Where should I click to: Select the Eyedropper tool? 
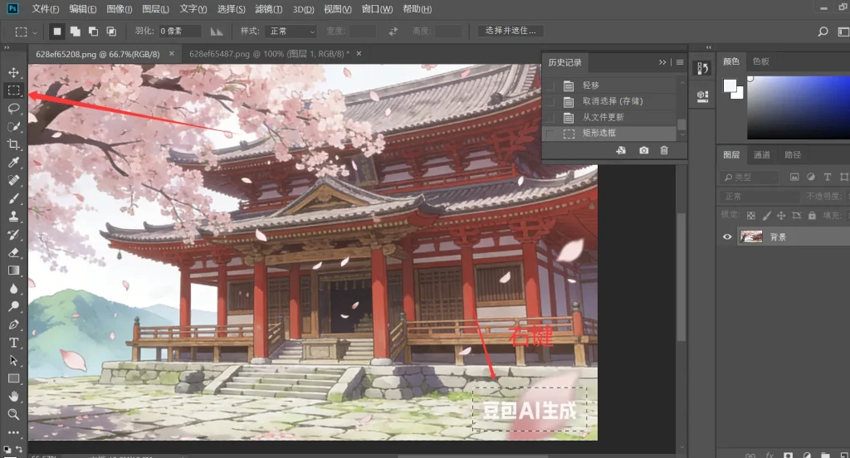tap(13, 162)
